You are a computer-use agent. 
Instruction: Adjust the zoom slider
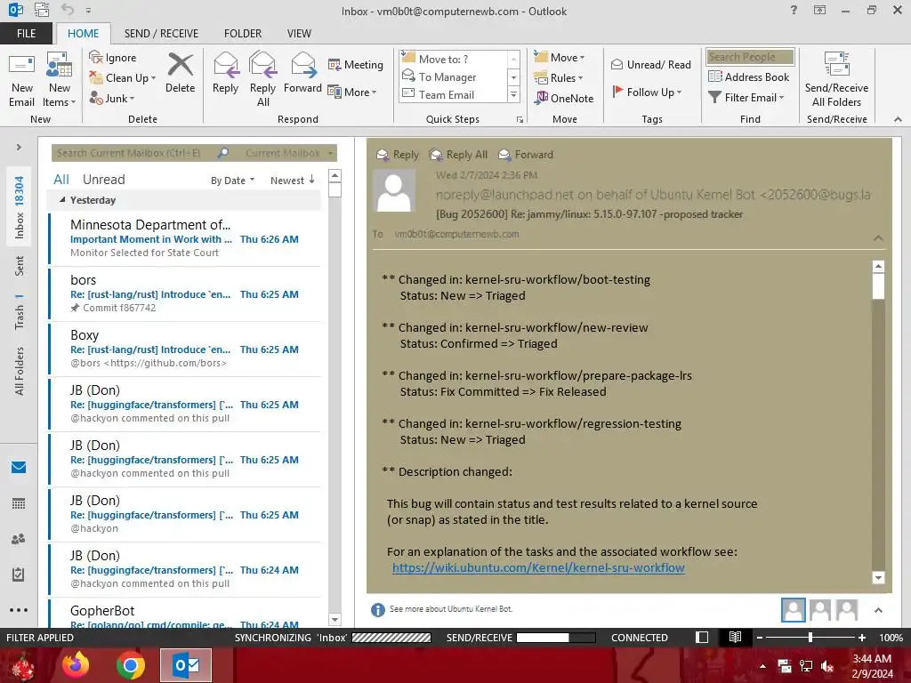click(x=810, y=637)
